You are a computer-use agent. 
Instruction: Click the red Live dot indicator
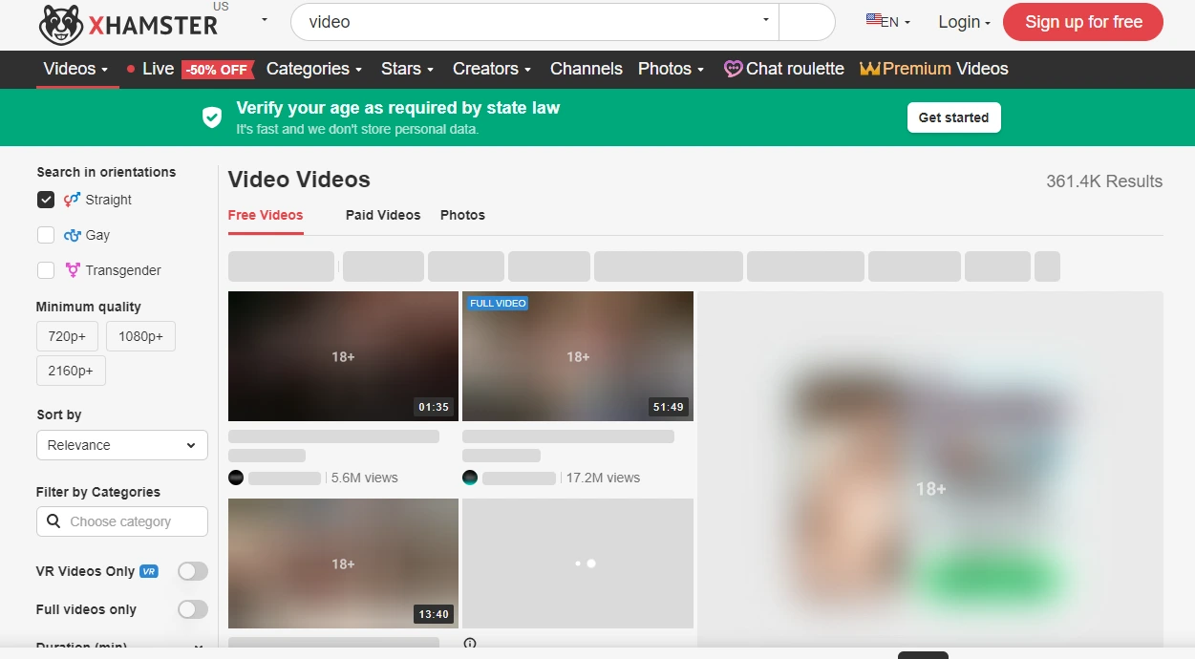[131, 69]
